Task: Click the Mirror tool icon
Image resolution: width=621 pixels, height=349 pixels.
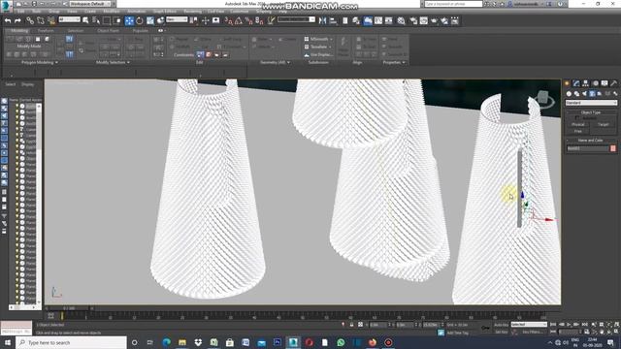Action: [x=323, y=20]
